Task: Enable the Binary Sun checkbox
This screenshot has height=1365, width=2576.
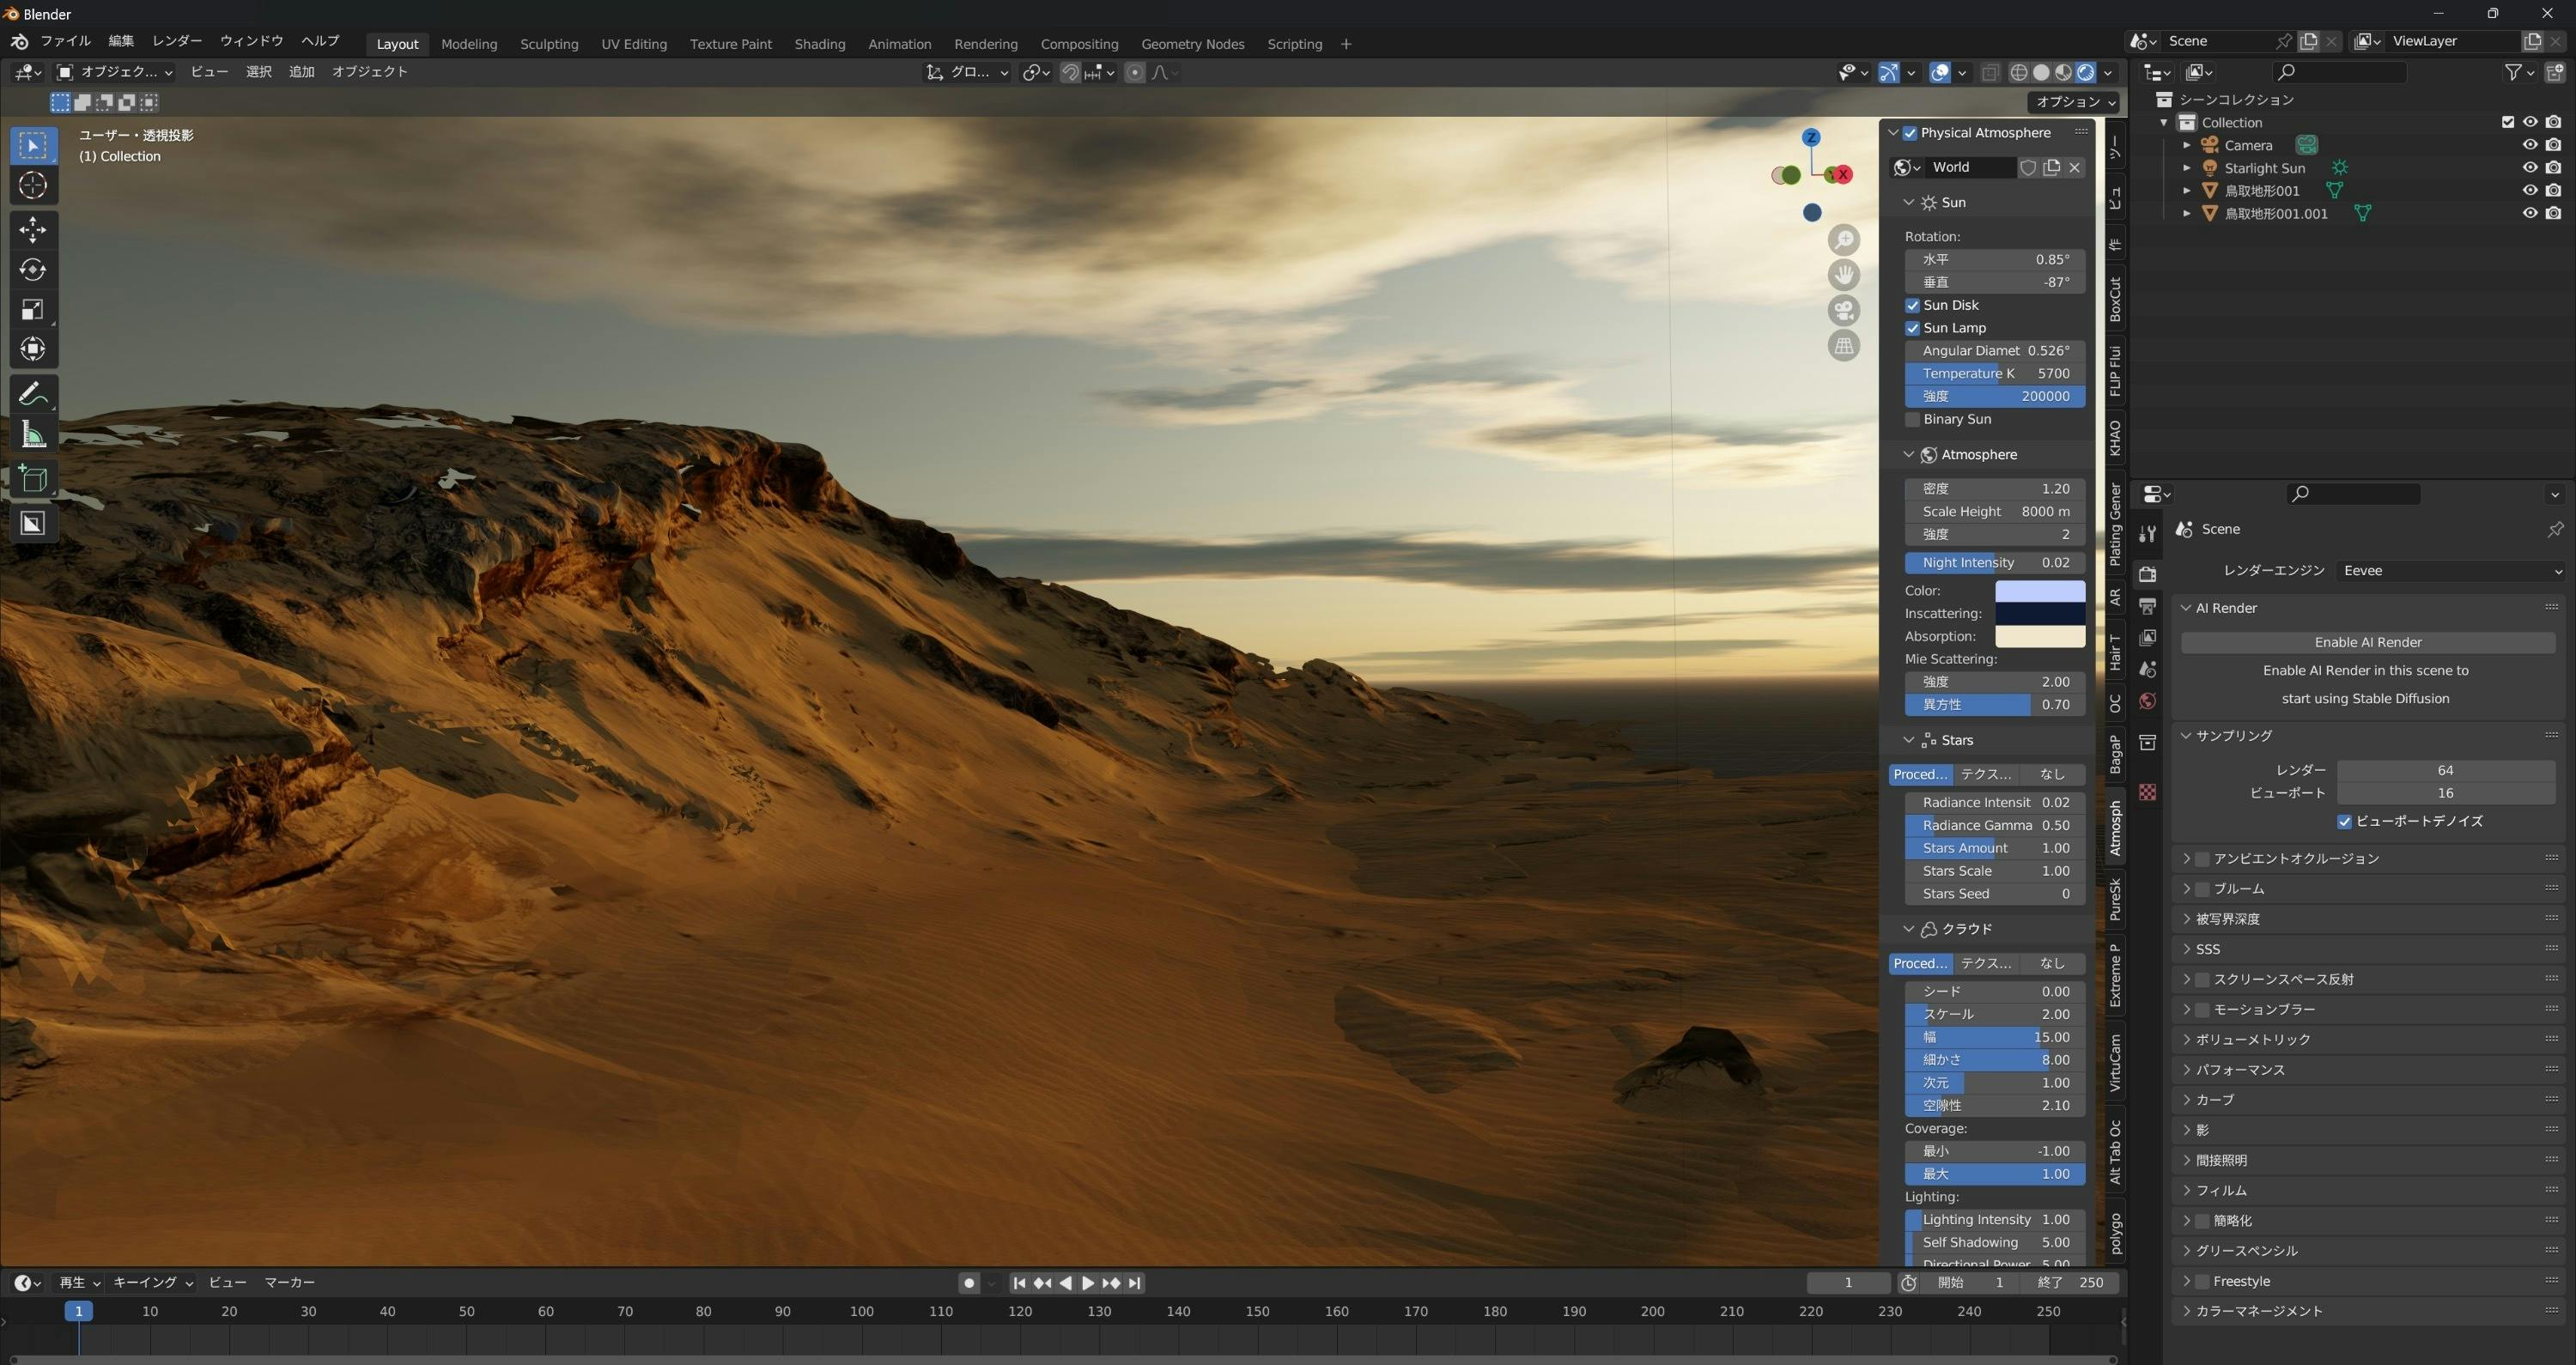Action: [x=1913, y=420]
